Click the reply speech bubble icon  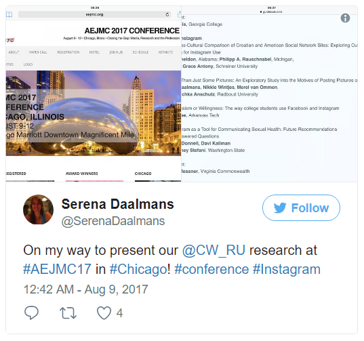point(31,313)
